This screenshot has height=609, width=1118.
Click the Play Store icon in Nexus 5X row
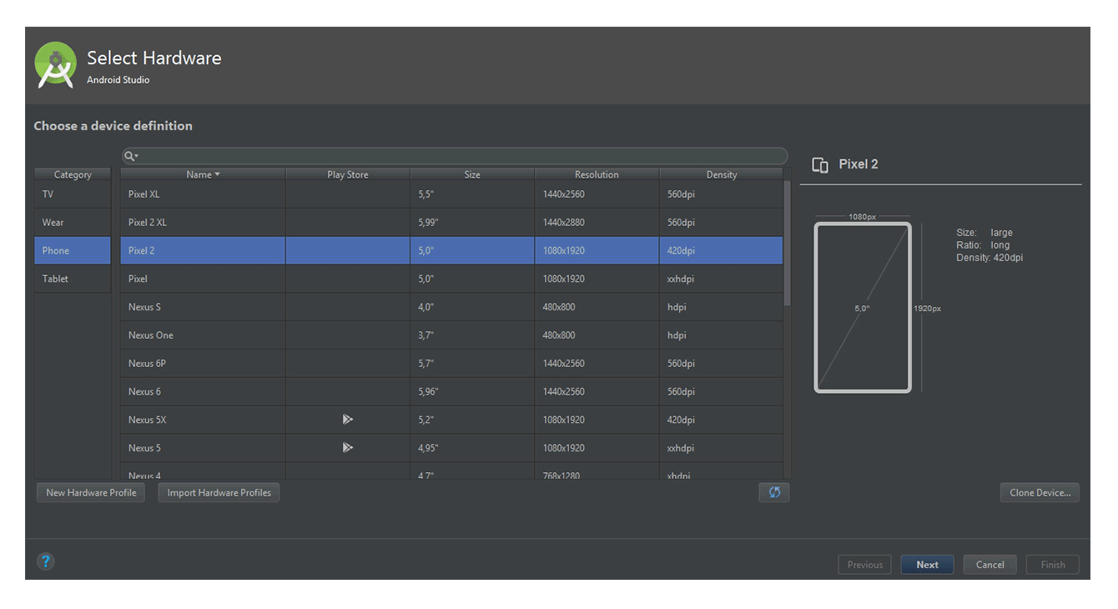348,420
